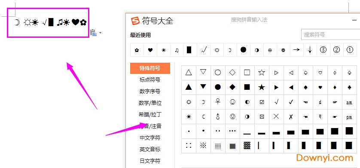This screenshot has width=360, height=168.
Task: Click the paste options clipboard icon
Action: (x=94, y=33)
